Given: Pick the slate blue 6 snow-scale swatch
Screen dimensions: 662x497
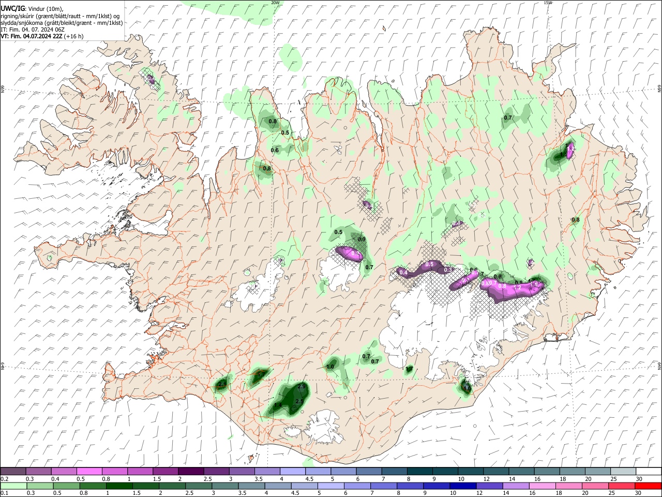Looking at the screenshot, I should point(368,472).
